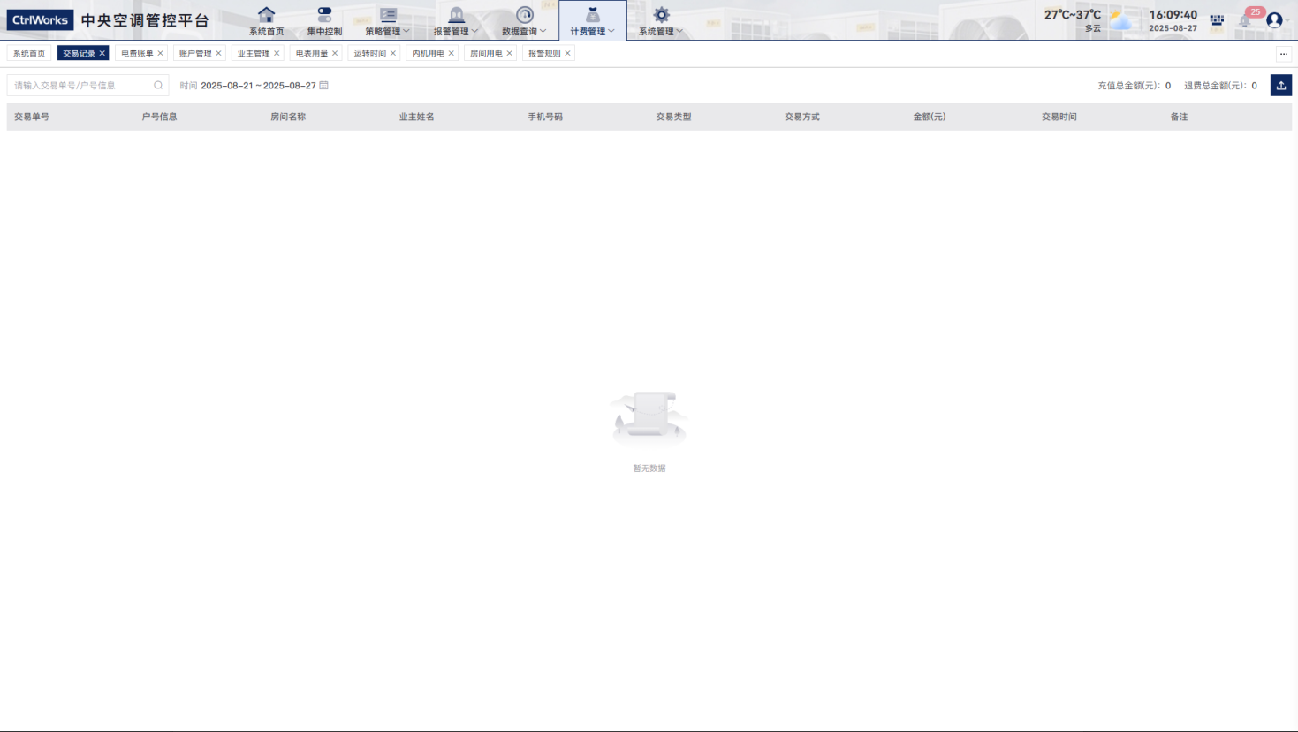Switch to the 电费账单 tab
This screenshot has width=1298, height=732.
[x=137, y=53]
